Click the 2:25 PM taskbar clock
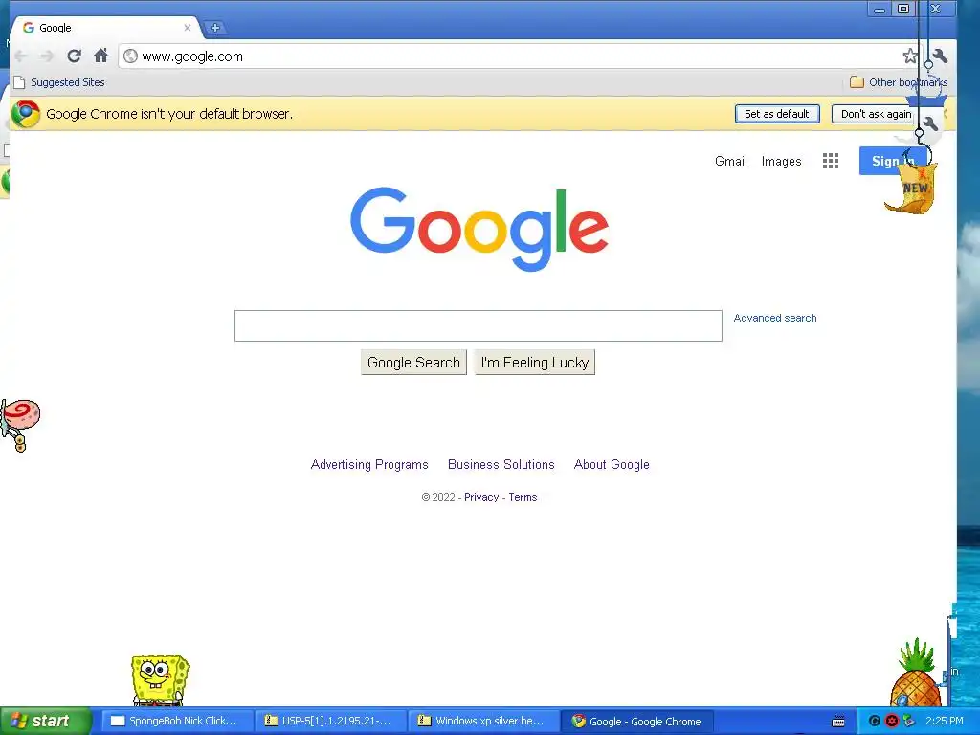Screen dimensions: 980x735 click(945, 721)
